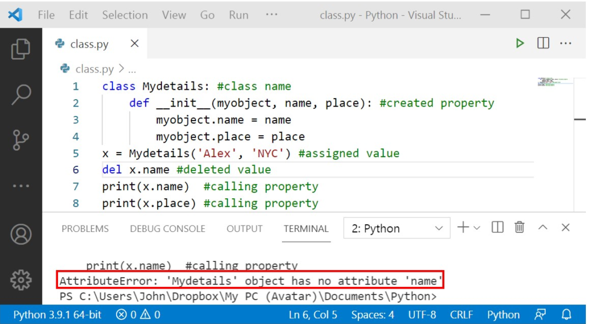This screenshot has width=594, height=324.
Task: Click the 'myobject.place = place' line
Action: click(x=230, y=137)
